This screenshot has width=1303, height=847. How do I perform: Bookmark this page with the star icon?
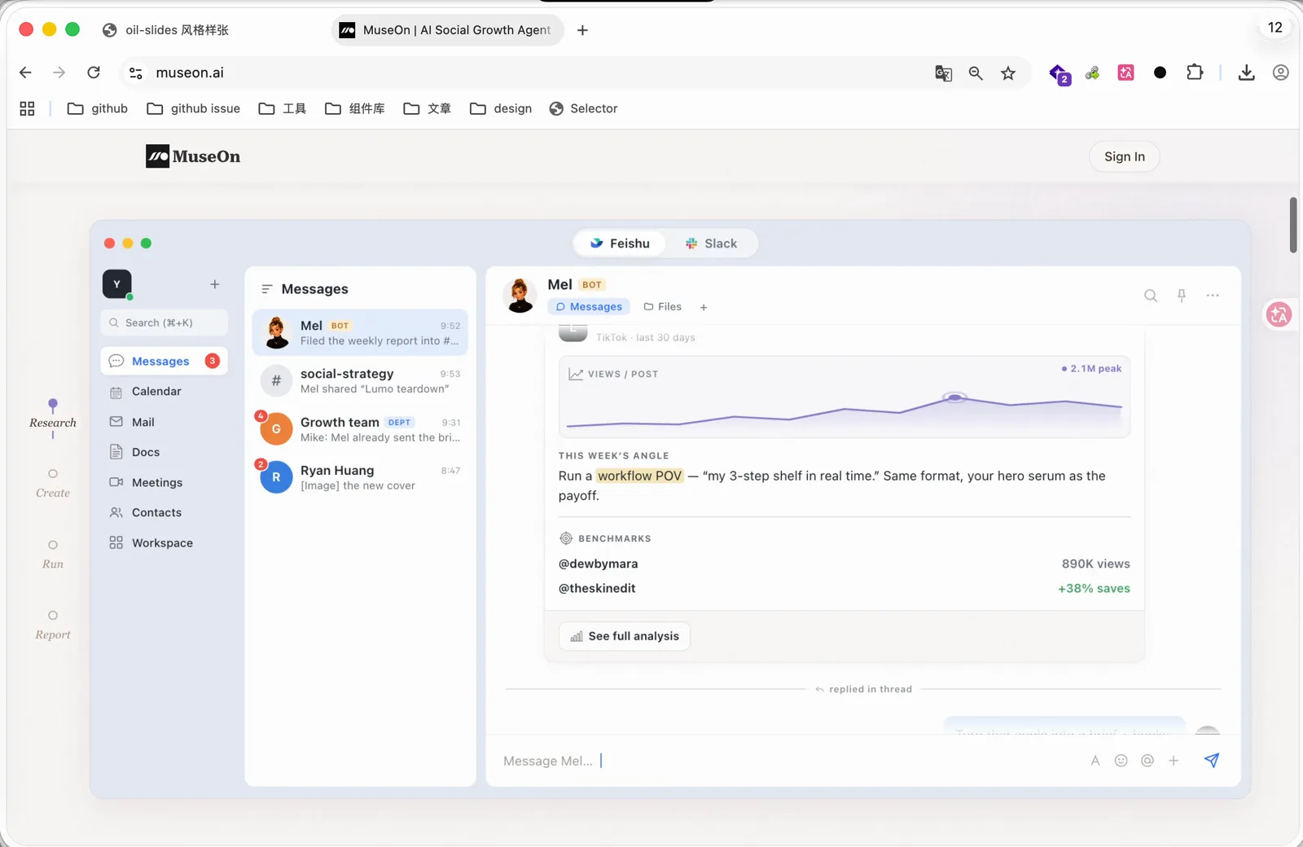[x=1008, y=73]
